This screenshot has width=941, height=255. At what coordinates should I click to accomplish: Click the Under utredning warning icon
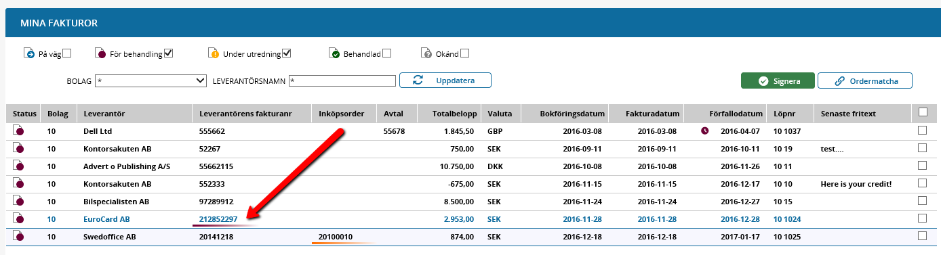(x=214, y=53)
